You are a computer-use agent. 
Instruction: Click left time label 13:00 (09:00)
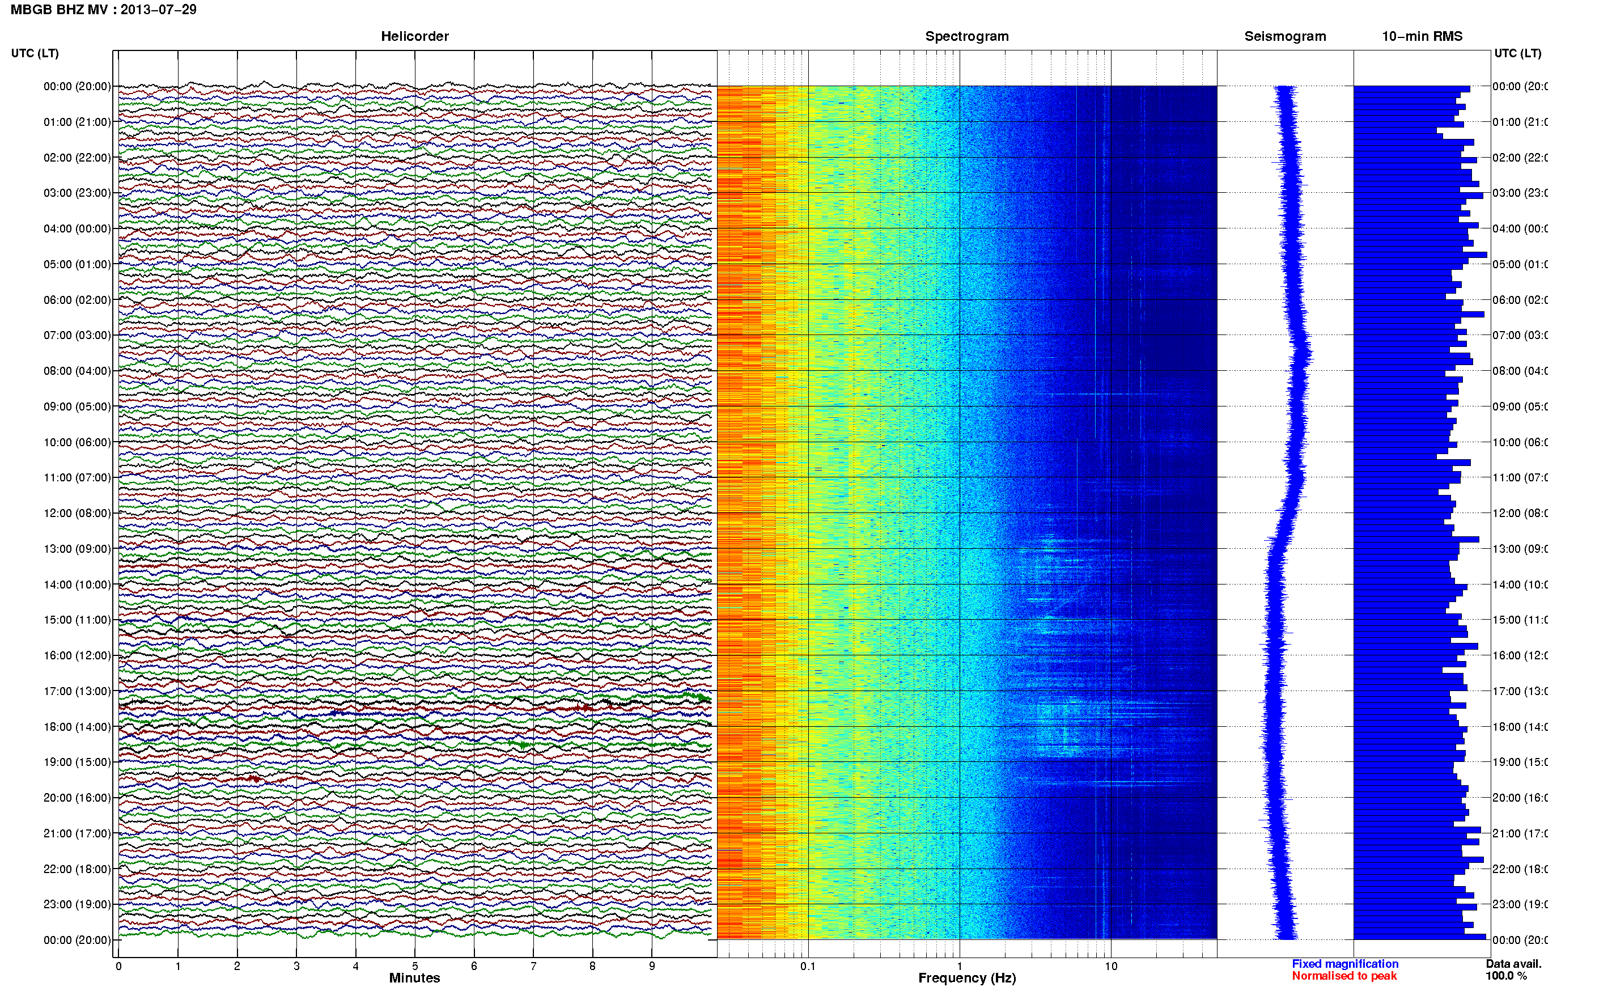[77, 549]
